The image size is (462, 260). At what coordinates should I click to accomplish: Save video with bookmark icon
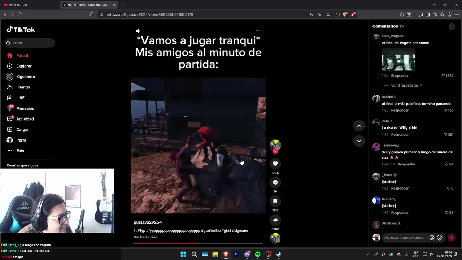coord(275,201)
